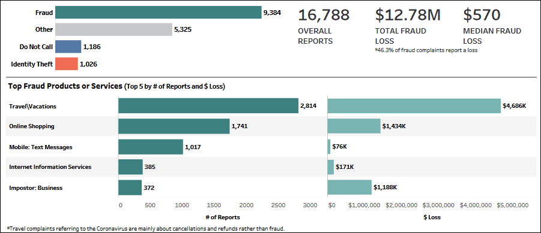Click the Travel\Vacations $4,686K loss bar
541x233 pixels.
[x=414, y=105]
